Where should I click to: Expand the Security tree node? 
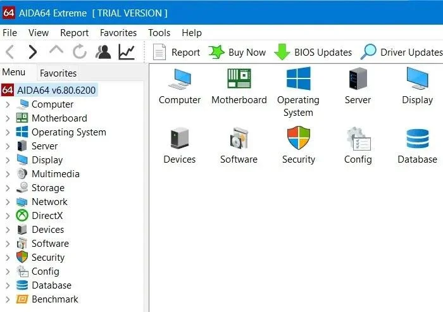[x=8, y=258]
